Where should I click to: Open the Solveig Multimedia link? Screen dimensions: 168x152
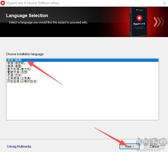[x=19, y=146]
